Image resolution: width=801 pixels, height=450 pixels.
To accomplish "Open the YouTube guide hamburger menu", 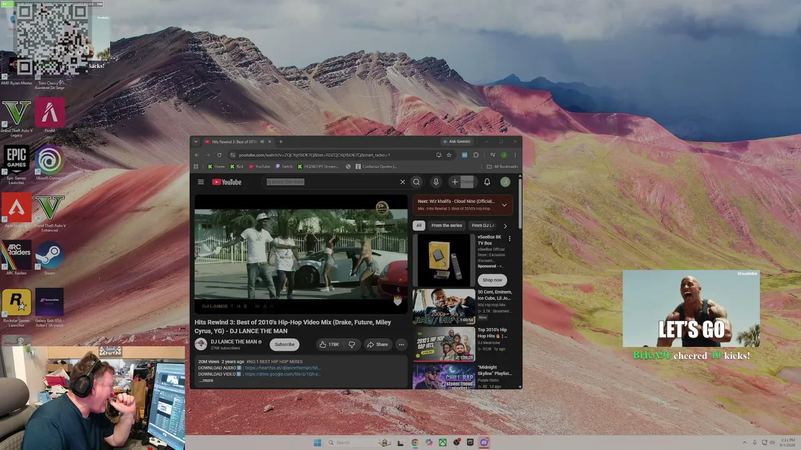I will pos(201,182).
